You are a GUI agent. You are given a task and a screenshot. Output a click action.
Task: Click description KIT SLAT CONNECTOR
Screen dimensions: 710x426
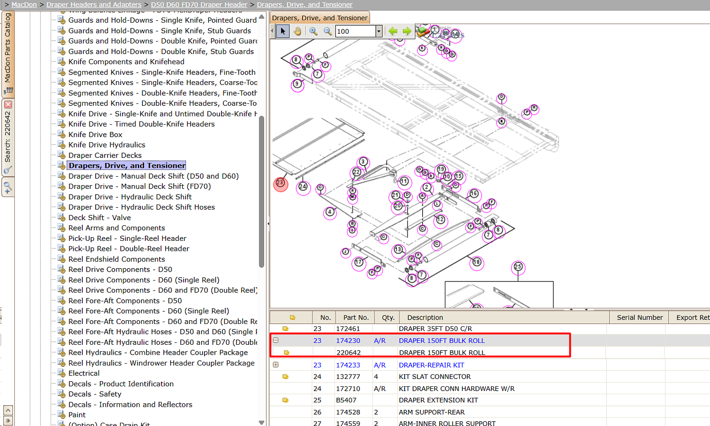435,377
